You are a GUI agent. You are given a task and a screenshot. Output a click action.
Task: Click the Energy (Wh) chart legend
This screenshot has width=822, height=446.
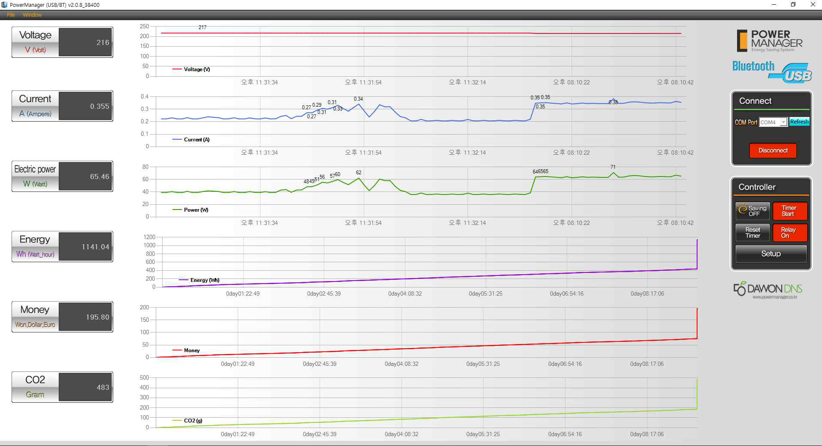199,280
